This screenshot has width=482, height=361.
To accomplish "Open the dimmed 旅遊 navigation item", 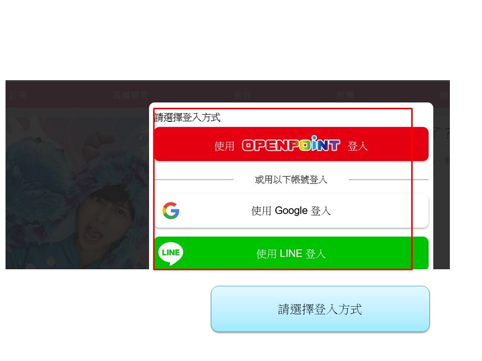I will tap(242, 96).
